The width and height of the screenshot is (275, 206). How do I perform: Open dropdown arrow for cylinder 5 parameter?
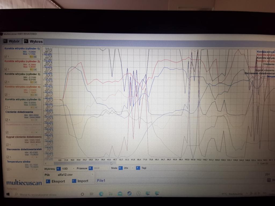[x=36, y=107]
